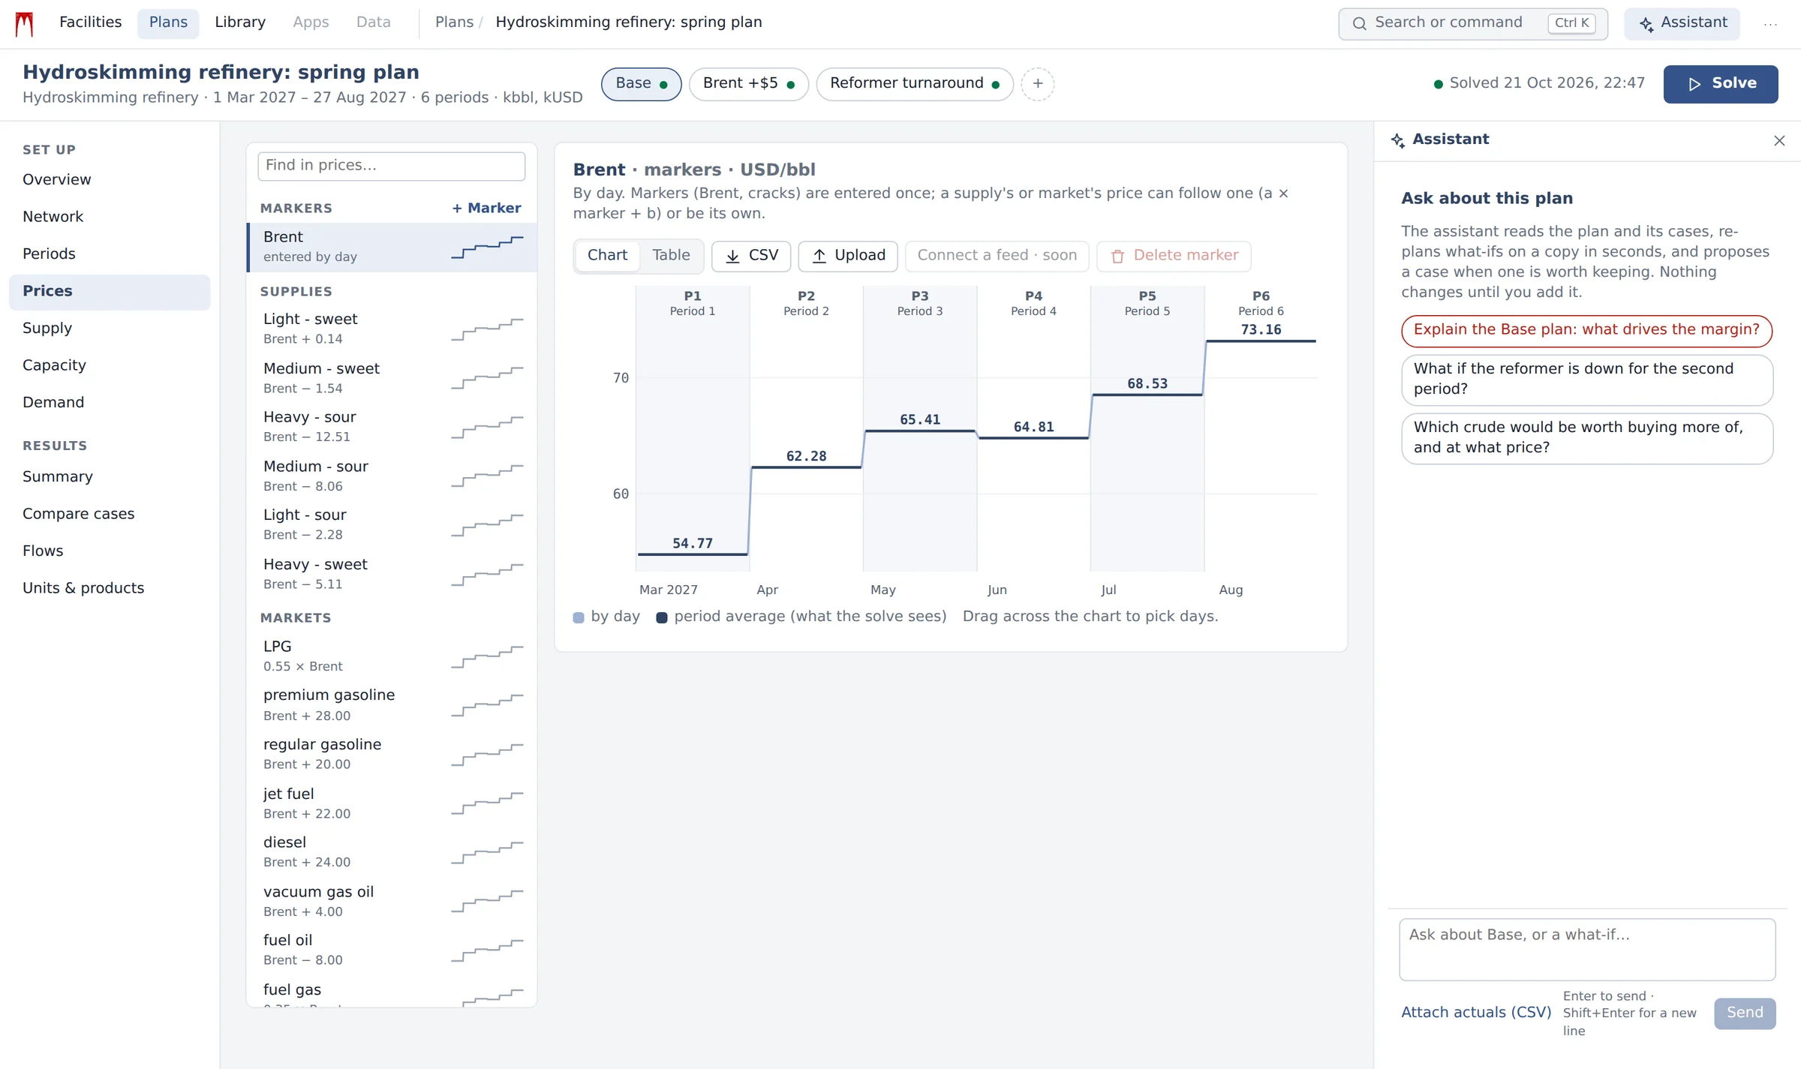Viewport: 1801px width, 1069px height.
Task: Pick the crude buying suggestion
Action: pos(1587,438)
